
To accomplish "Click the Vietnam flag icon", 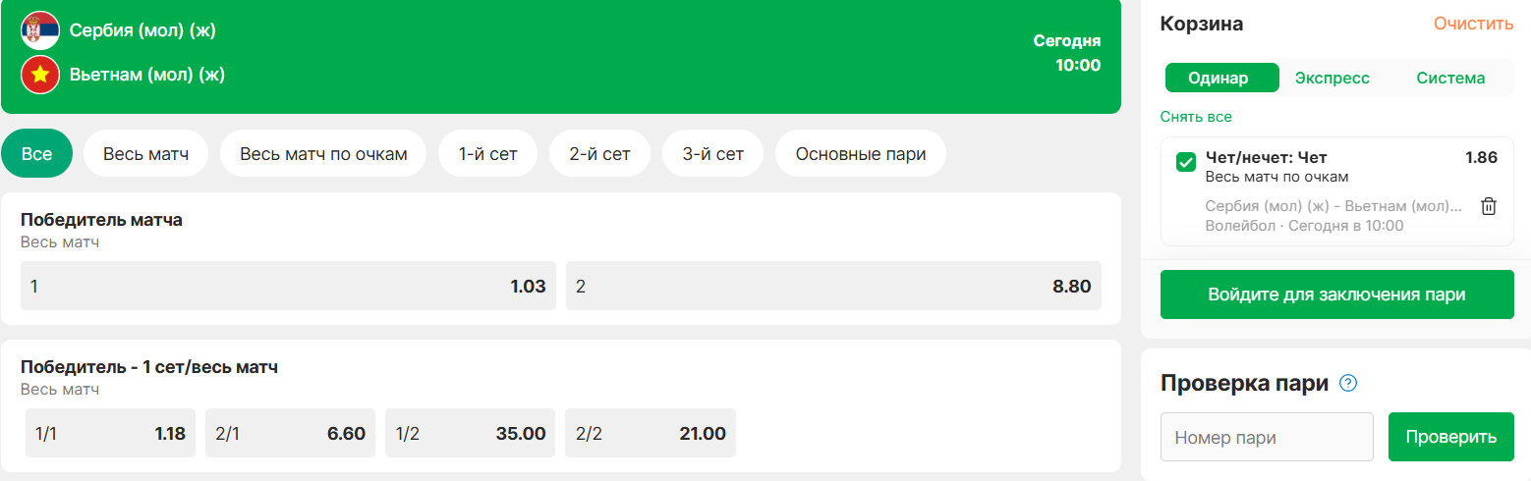I will pyautogui.click(x=40, y=74).
